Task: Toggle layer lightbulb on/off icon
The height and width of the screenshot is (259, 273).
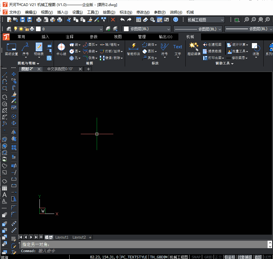Action: (x=16, y=29)
